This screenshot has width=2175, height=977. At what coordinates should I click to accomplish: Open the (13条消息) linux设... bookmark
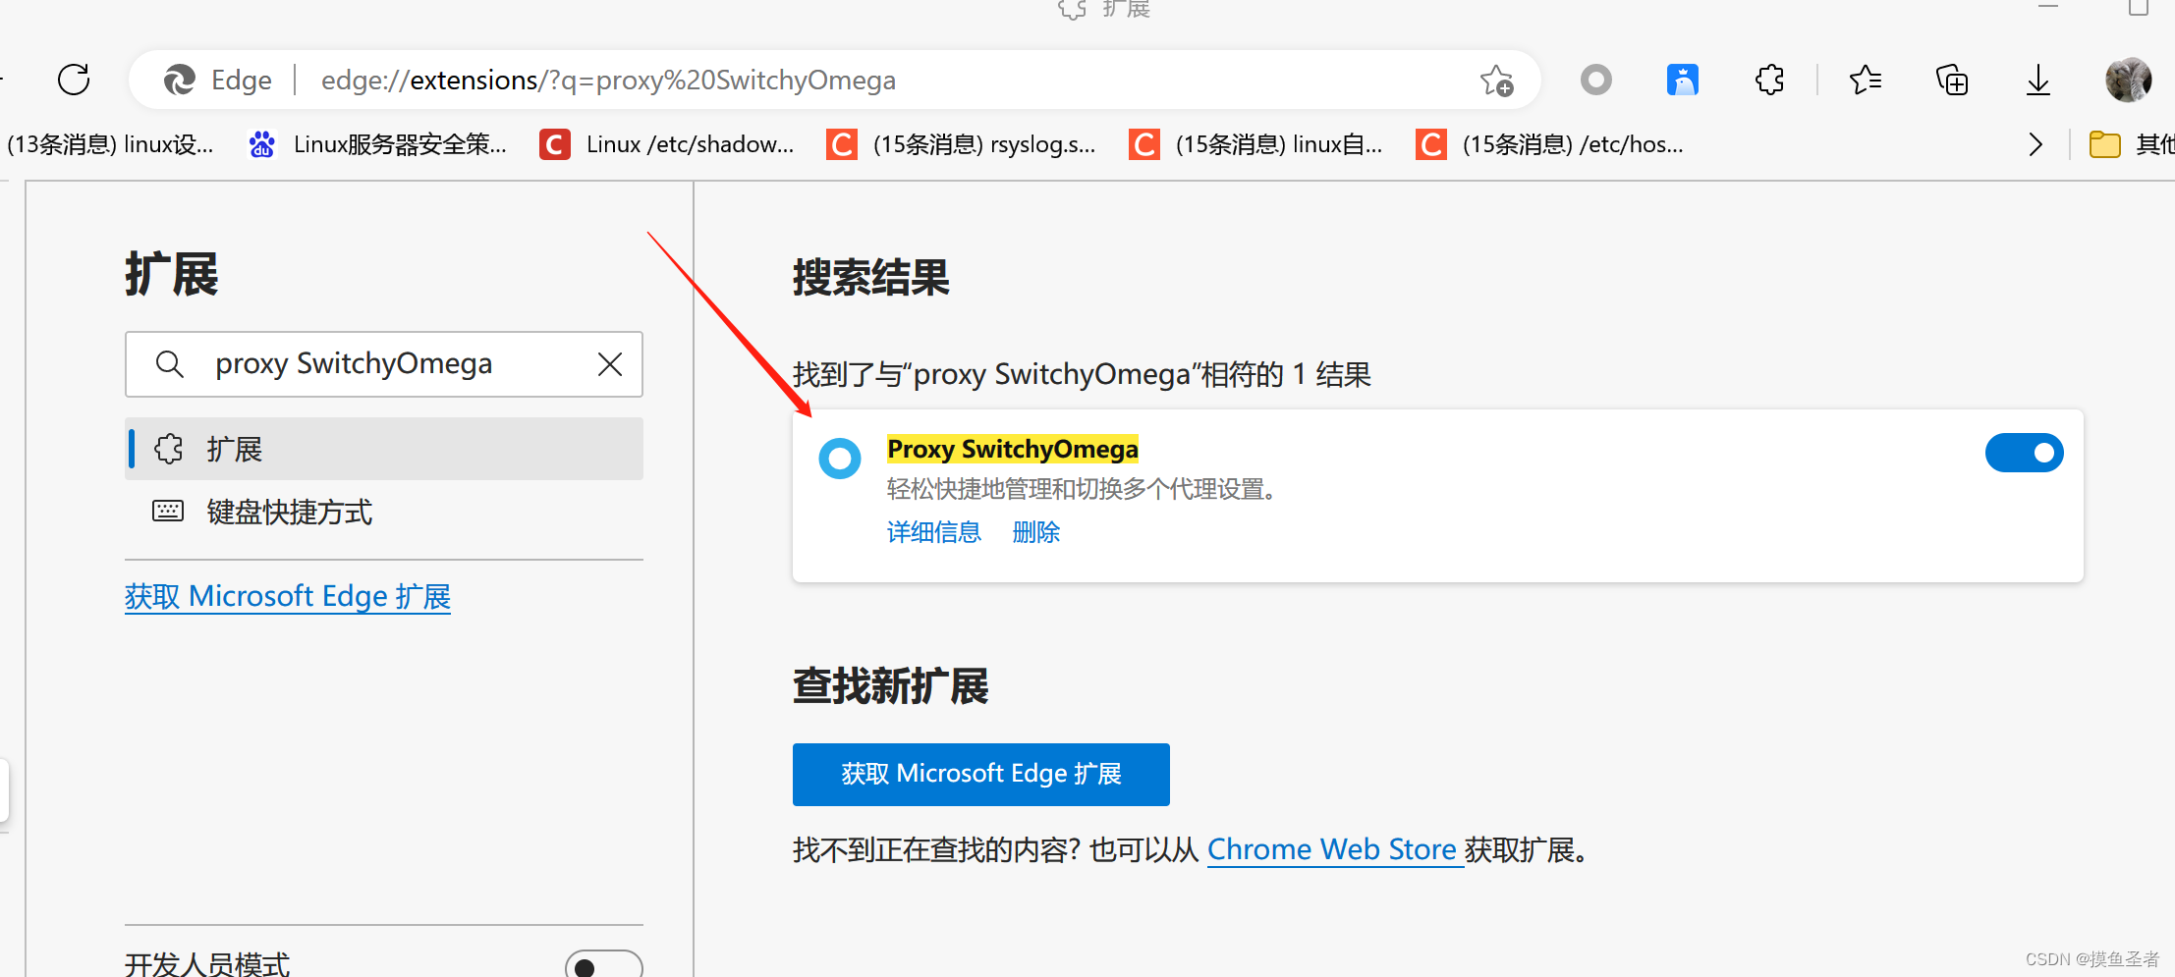coord(108,144)
